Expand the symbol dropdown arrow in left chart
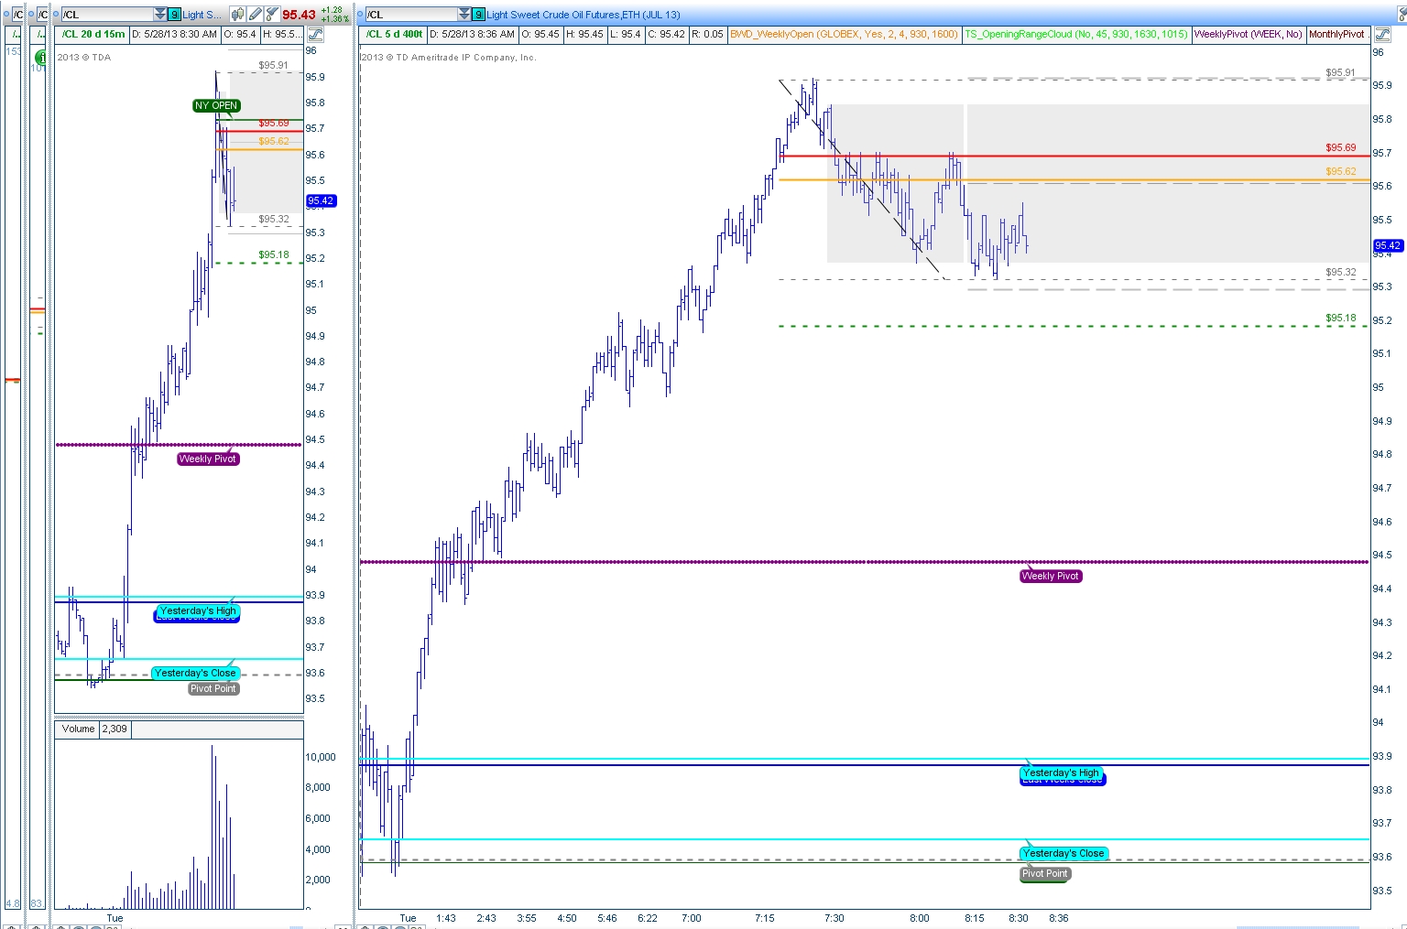The image size is (1407, 929). pyautogui.click(x=161, y=15)
